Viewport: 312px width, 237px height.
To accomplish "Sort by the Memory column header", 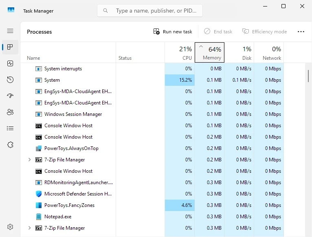I will (209, 52).
